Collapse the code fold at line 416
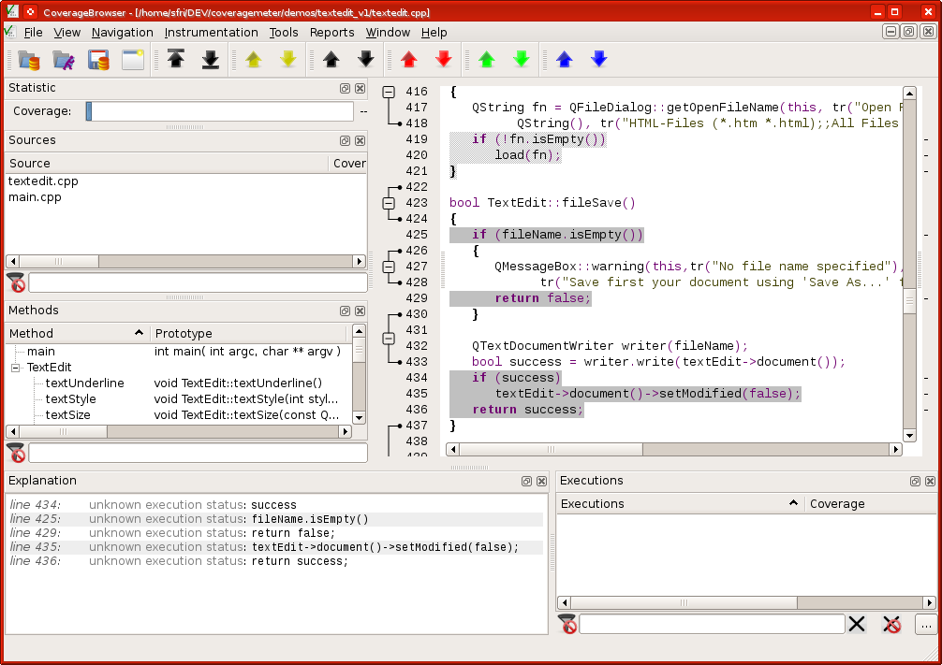This screenshot has height=665, width=942. tap(390, 93)
